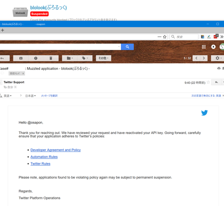The image size is (224, 206).
Task: Report this message as spam
Action: tap(36, 58)
